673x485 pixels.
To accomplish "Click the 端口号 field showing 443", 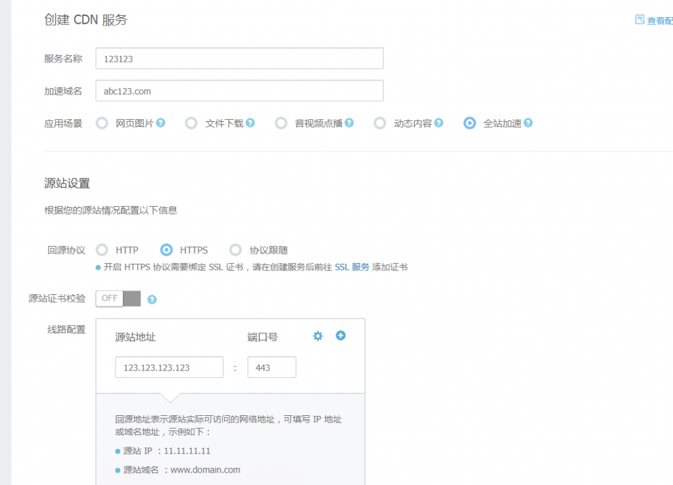I will pos(271,367).
